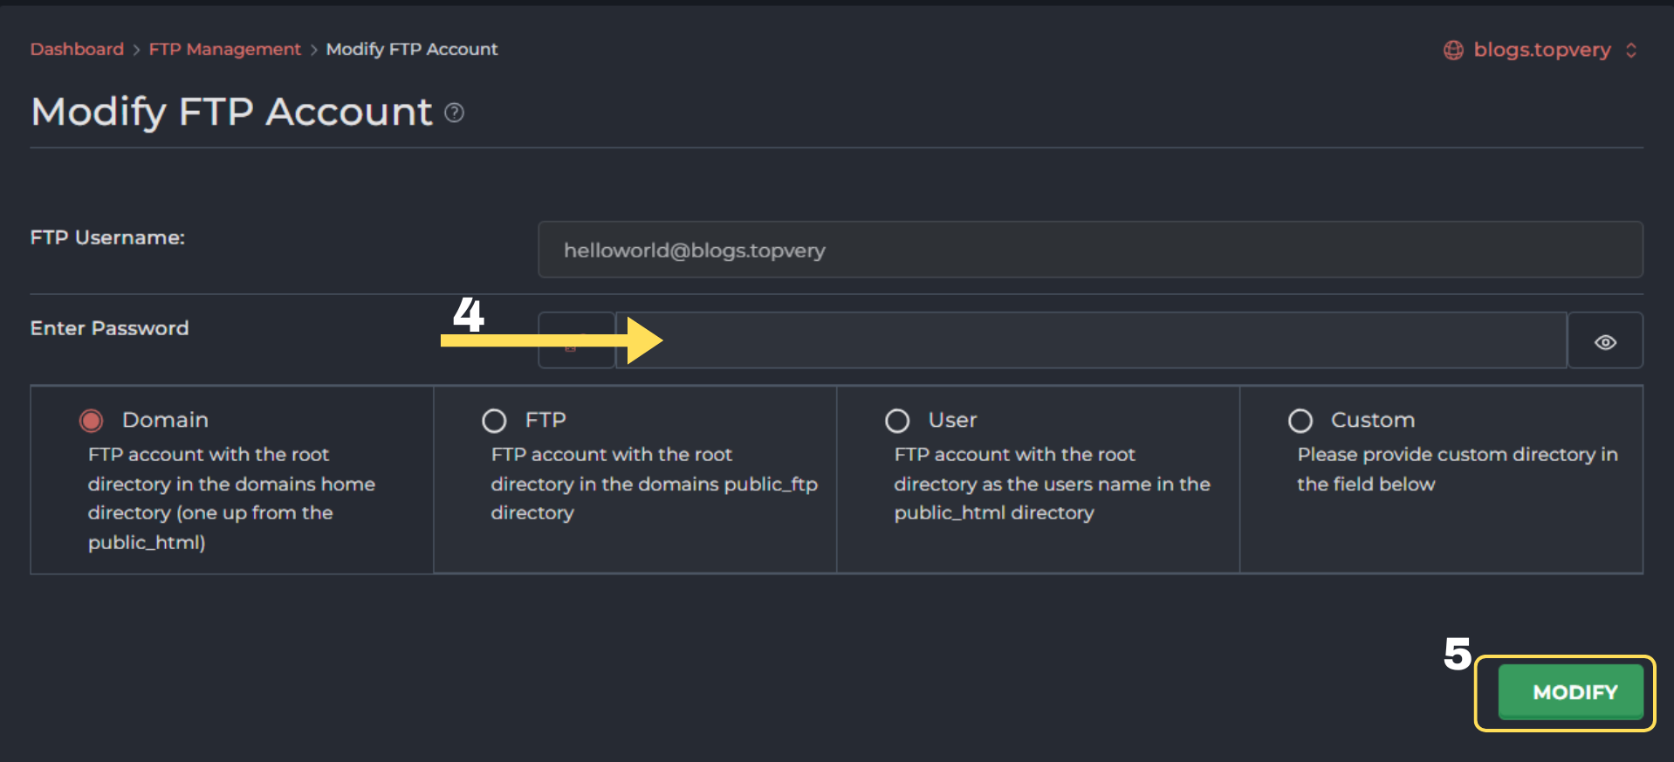Viewport: 1674px width, 762px height.
Task: Click the Modify FTP Account breadcrumb item
Action: tap(411, 50)
